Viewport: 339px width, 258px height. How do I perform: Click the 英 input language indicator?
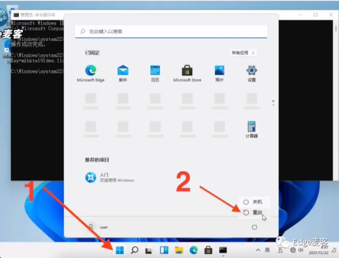(x=267, y=250)
